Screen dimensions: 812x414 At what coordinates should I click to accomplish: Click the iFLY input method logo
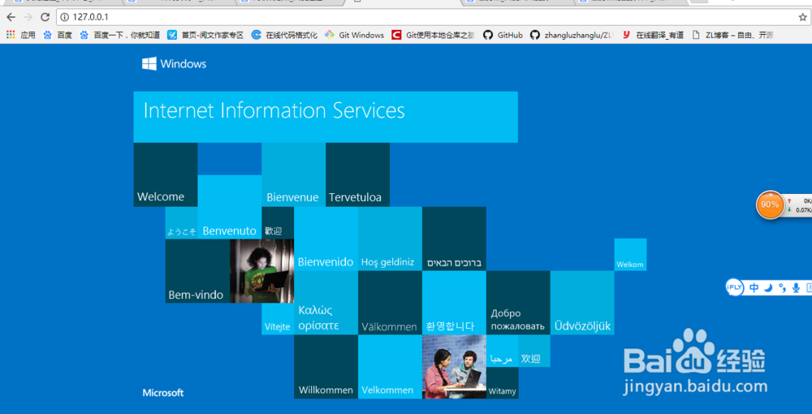pyautogui.click(x=735, y=287)
